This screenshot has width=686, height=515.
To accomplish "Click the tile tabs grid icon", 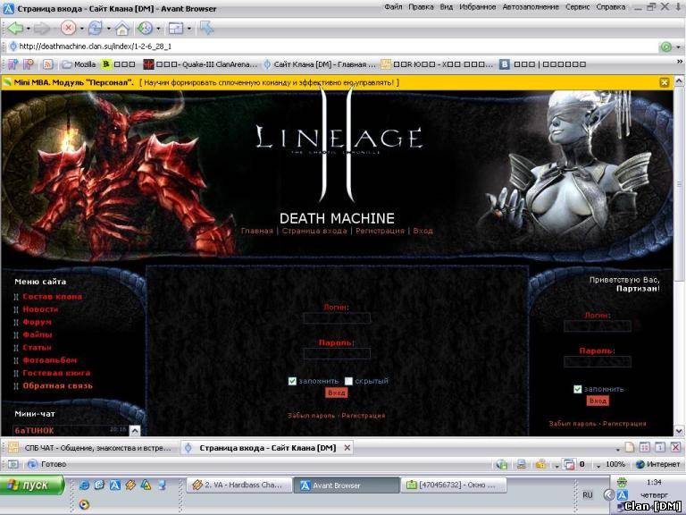I will (645, 447).
